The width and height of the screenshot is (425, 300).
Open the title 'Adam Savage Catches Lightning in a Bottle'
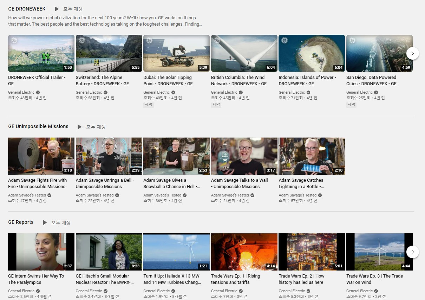click(x=301, y=184)
